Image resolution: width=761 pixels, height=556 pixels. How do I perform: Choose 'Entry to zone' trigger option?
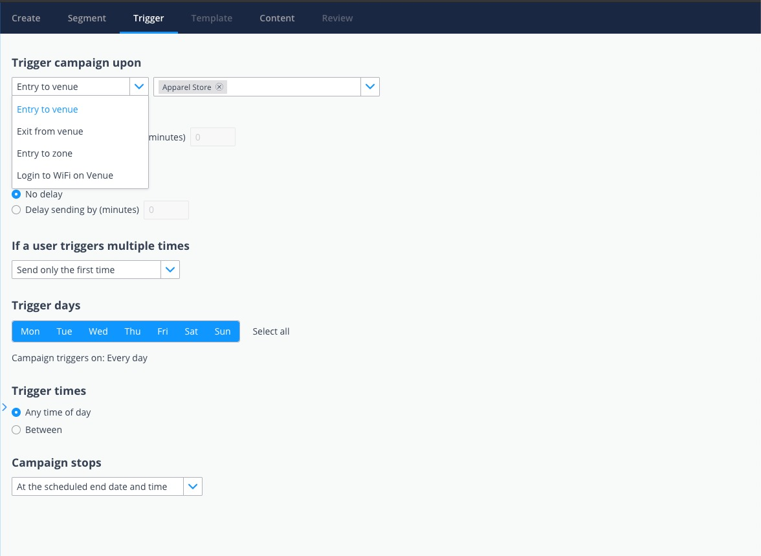(x=45, y=153)
